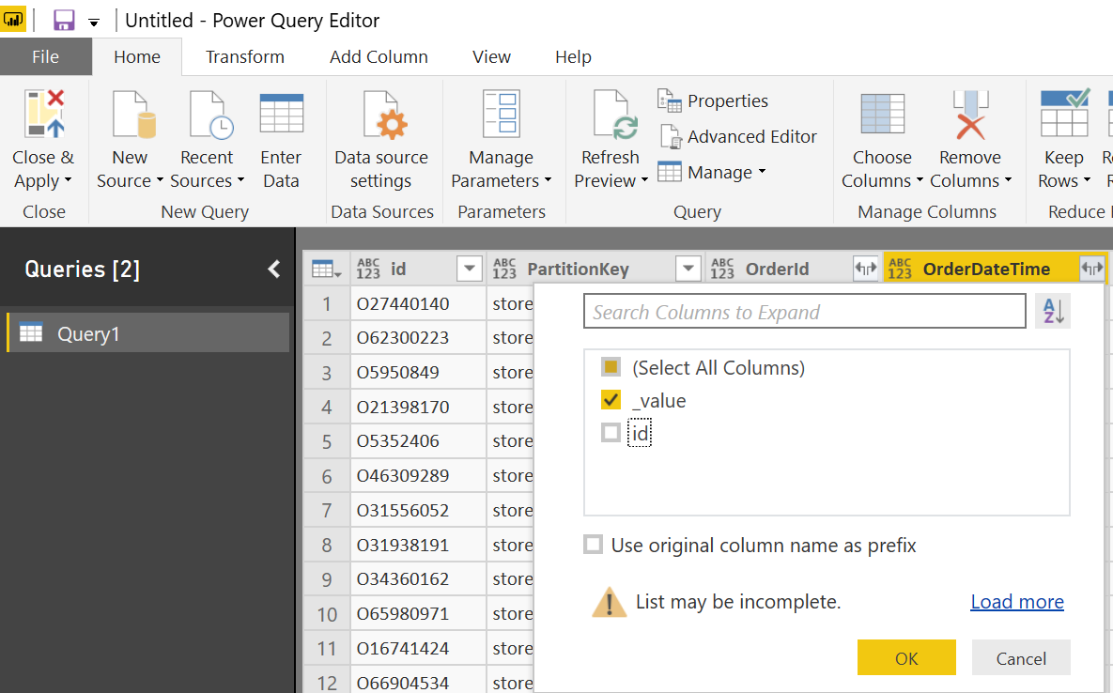This screenshot has height=693, width=1113.
Task: Expand the Choose Columns dropdown arrow
Action: [920, 181]
